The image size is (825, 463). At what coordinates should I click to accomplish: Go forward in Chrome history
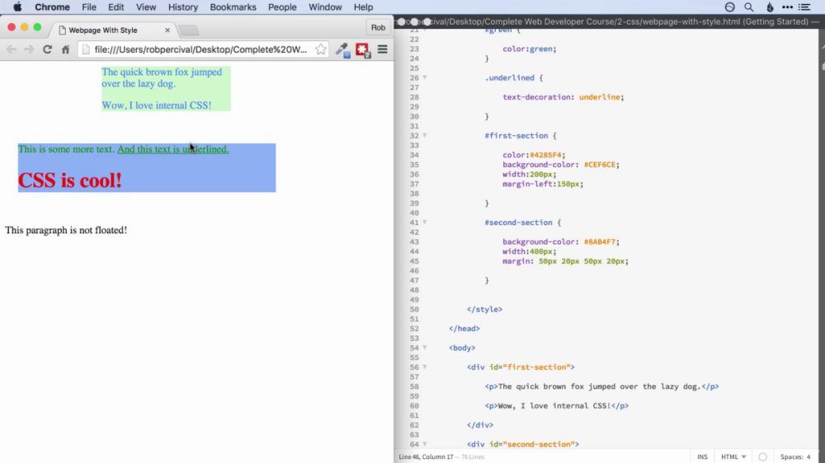tap(30, 49)
